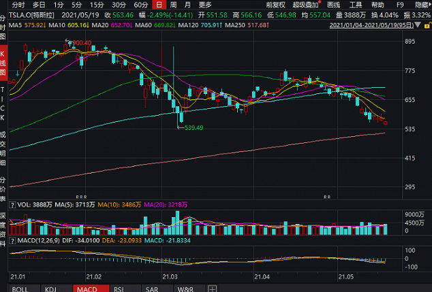Select the 日 daily timeframe
Screen dimensions: 432x292
(x=159, y=5)
